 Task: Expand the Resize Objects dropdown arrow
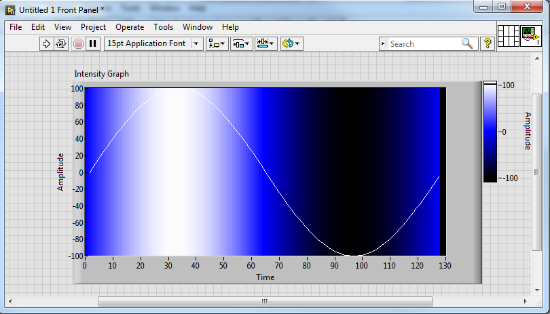(x=272, y=44)
